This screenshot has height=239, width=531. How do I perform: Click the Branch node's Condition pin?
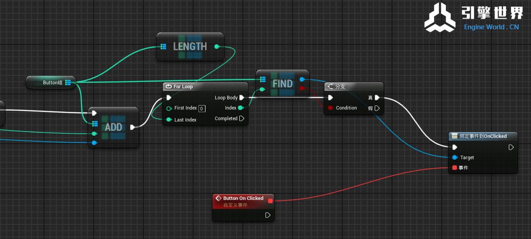[x=330, y=108]
